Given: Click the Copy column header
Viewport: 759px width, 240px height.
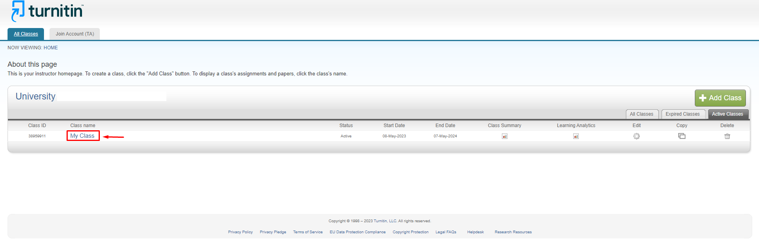Looking at the screenshot, I should pos(682,126).
